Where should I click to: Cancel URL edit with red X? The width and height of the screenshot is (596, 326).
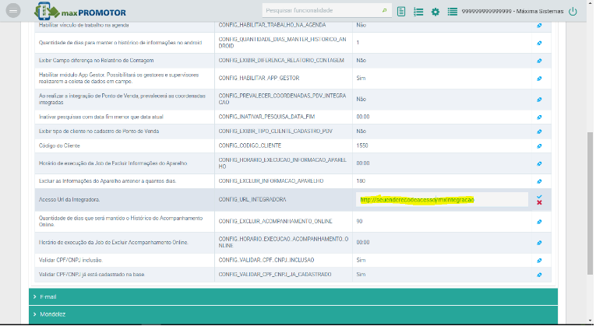click(539, 203)
